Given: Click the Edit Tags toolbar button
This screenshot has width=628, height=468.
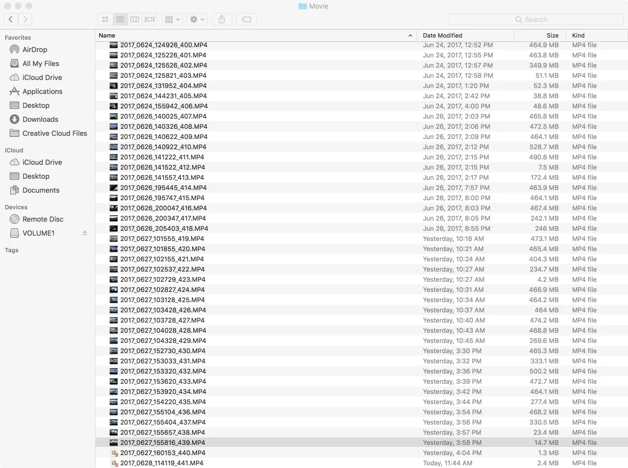Looking at the screenshot, I should tap(246, 19).
